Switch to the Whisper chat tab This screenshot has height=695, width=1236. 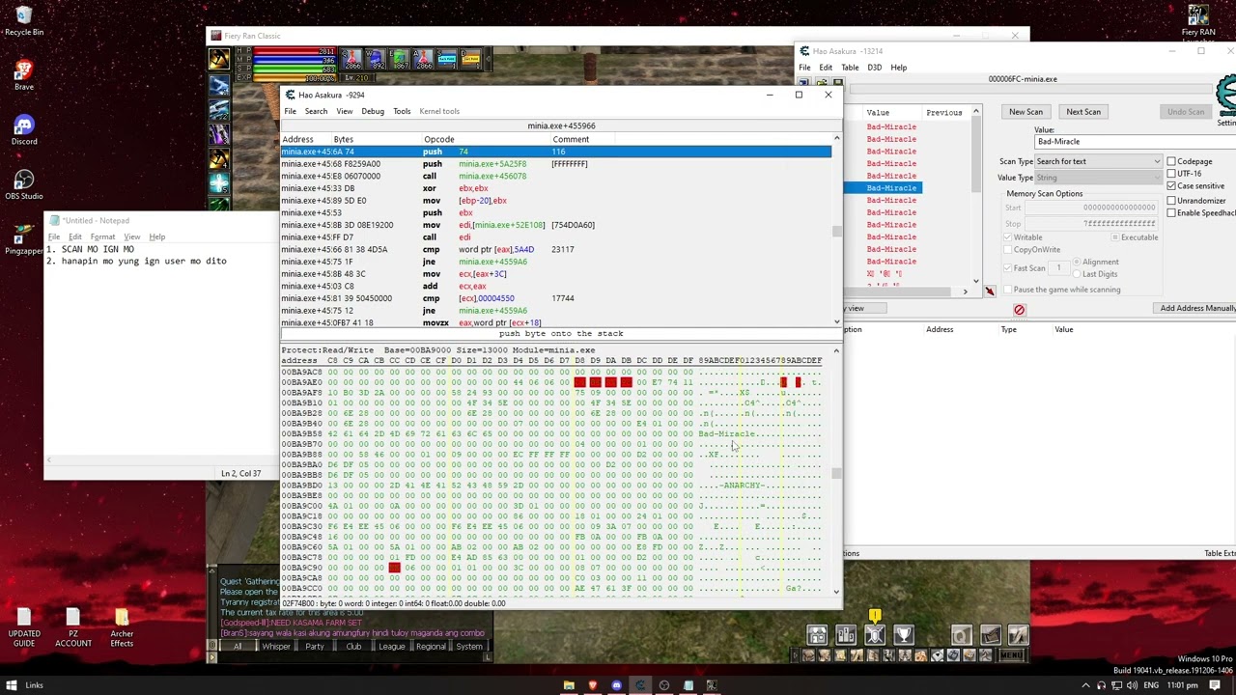275,647
